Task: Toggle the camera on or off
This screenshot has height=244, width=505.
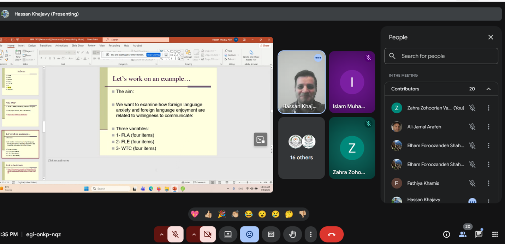Action: (208, 234)
